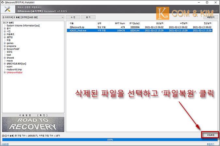Click MFT number 169478 cell
This screenshot has width=220, height=146.
tap(121, 30)
